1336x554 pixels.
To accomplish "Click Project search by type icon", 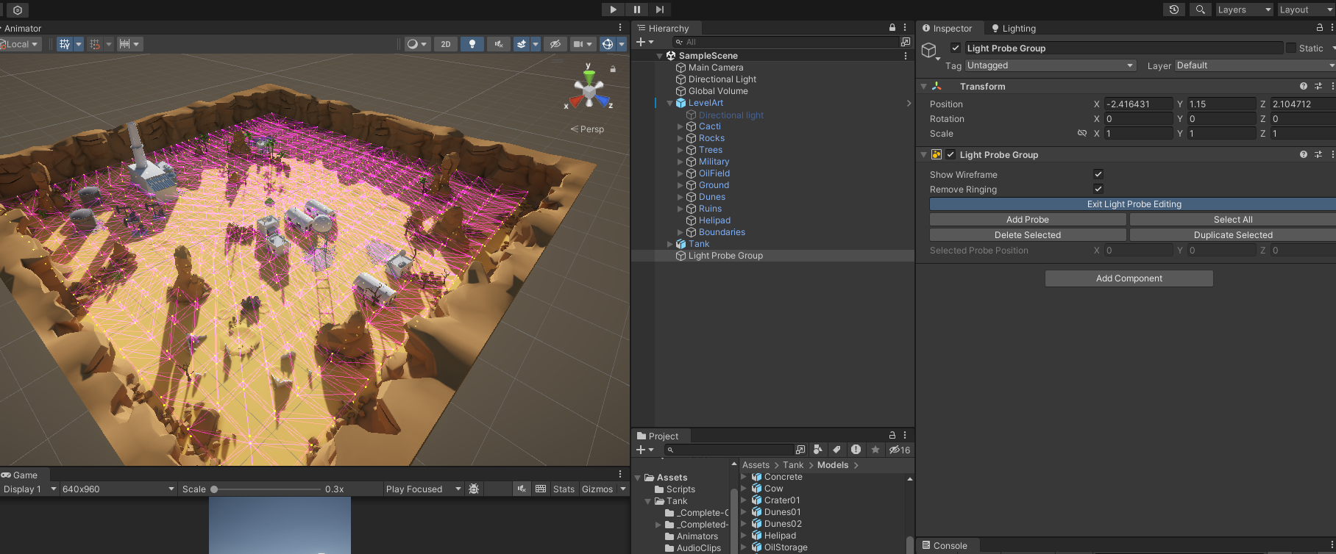I will click(x=817, y=450).
